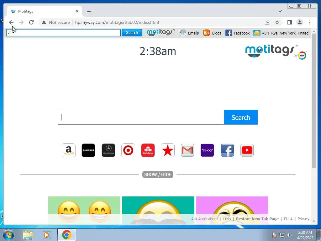Open the toolbar search magnifier dropdown
This screenshot has height=241, width=321.
pos(10,33)
